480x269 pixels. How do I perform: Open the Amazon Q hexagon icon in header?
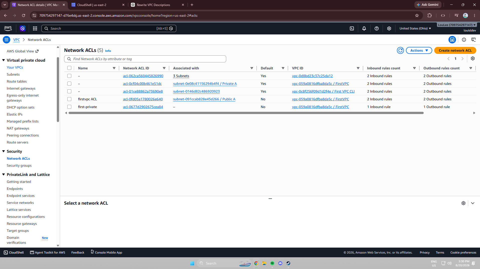(x=23, y=28)
